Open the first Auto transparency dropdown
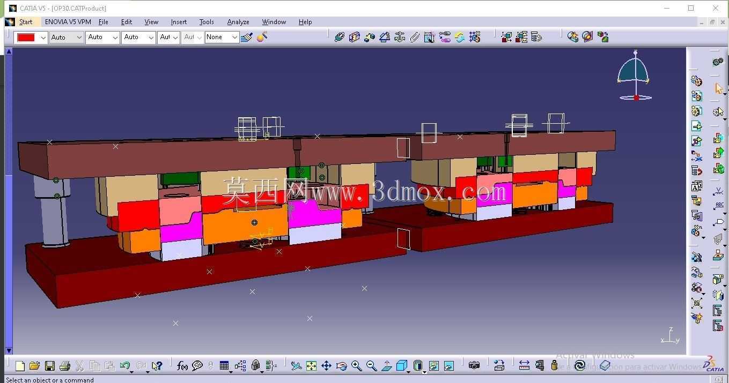This screenshot has height=383, width=729. pyautogui.click(x=79, y=37)
